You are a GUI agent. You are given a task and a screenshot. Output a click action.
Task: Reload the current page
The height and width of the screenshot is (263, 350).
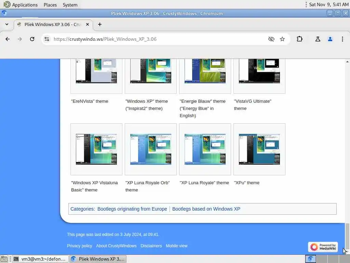(32, 39)
